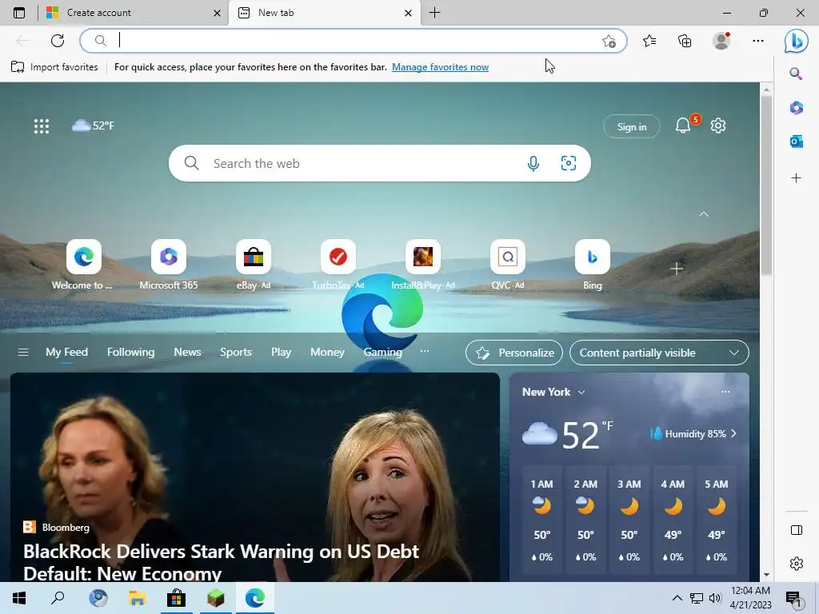
Task: Open Minecraft block icon in taskbar
Action: [215, 598]
